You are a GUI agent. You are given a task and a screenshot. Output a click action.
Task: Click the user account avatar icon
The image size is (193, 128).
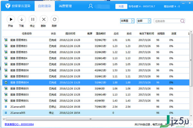pyautogui.click(x=91, y=6)
